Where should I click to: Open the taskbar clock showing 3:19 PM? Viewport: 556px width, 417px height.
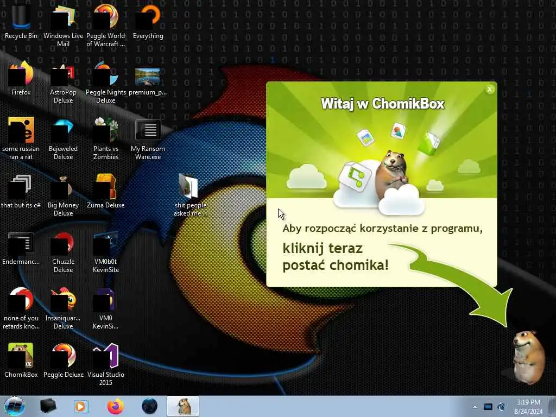[528, 407]
